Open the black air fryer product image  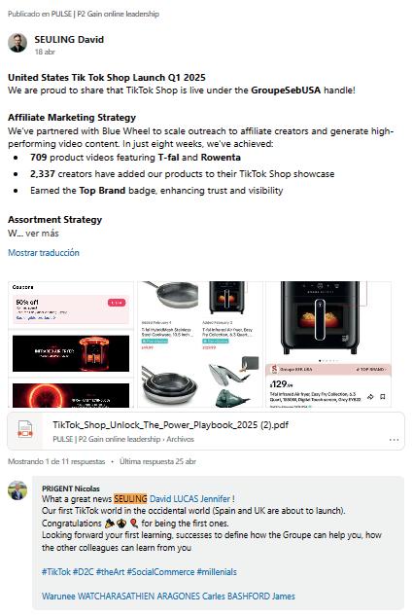[x=328, y=344]
